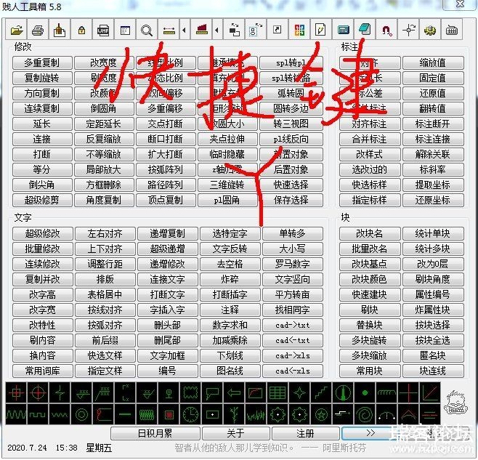Image resolution: width=478 pixels, height=460 pixels.
Task: Open dropdown arrow beside red area icon
Action: [216, 30]
